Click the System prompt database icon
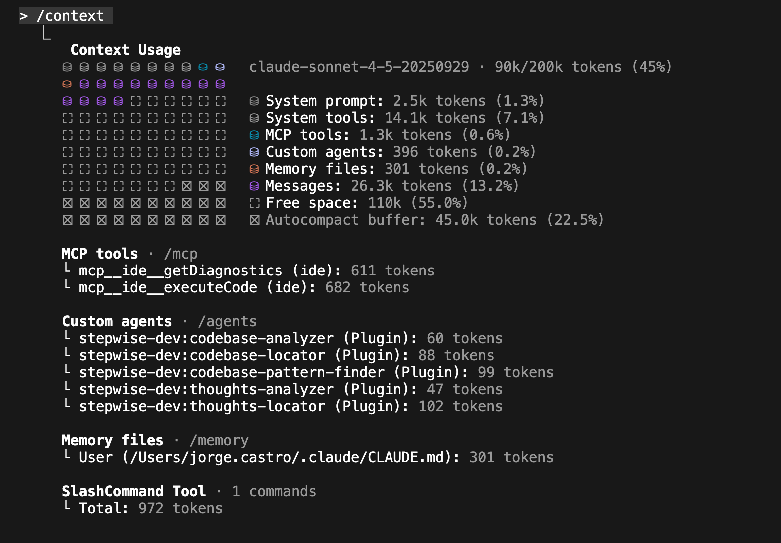 pos(254,101)
